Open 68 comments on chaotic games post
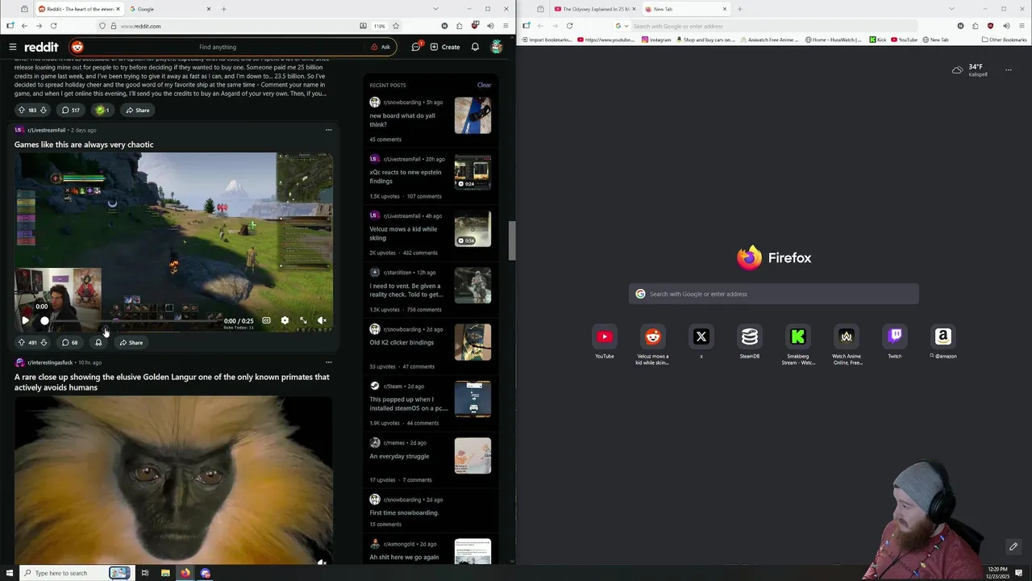This screenshot has width=1032, height=581. 70,342
